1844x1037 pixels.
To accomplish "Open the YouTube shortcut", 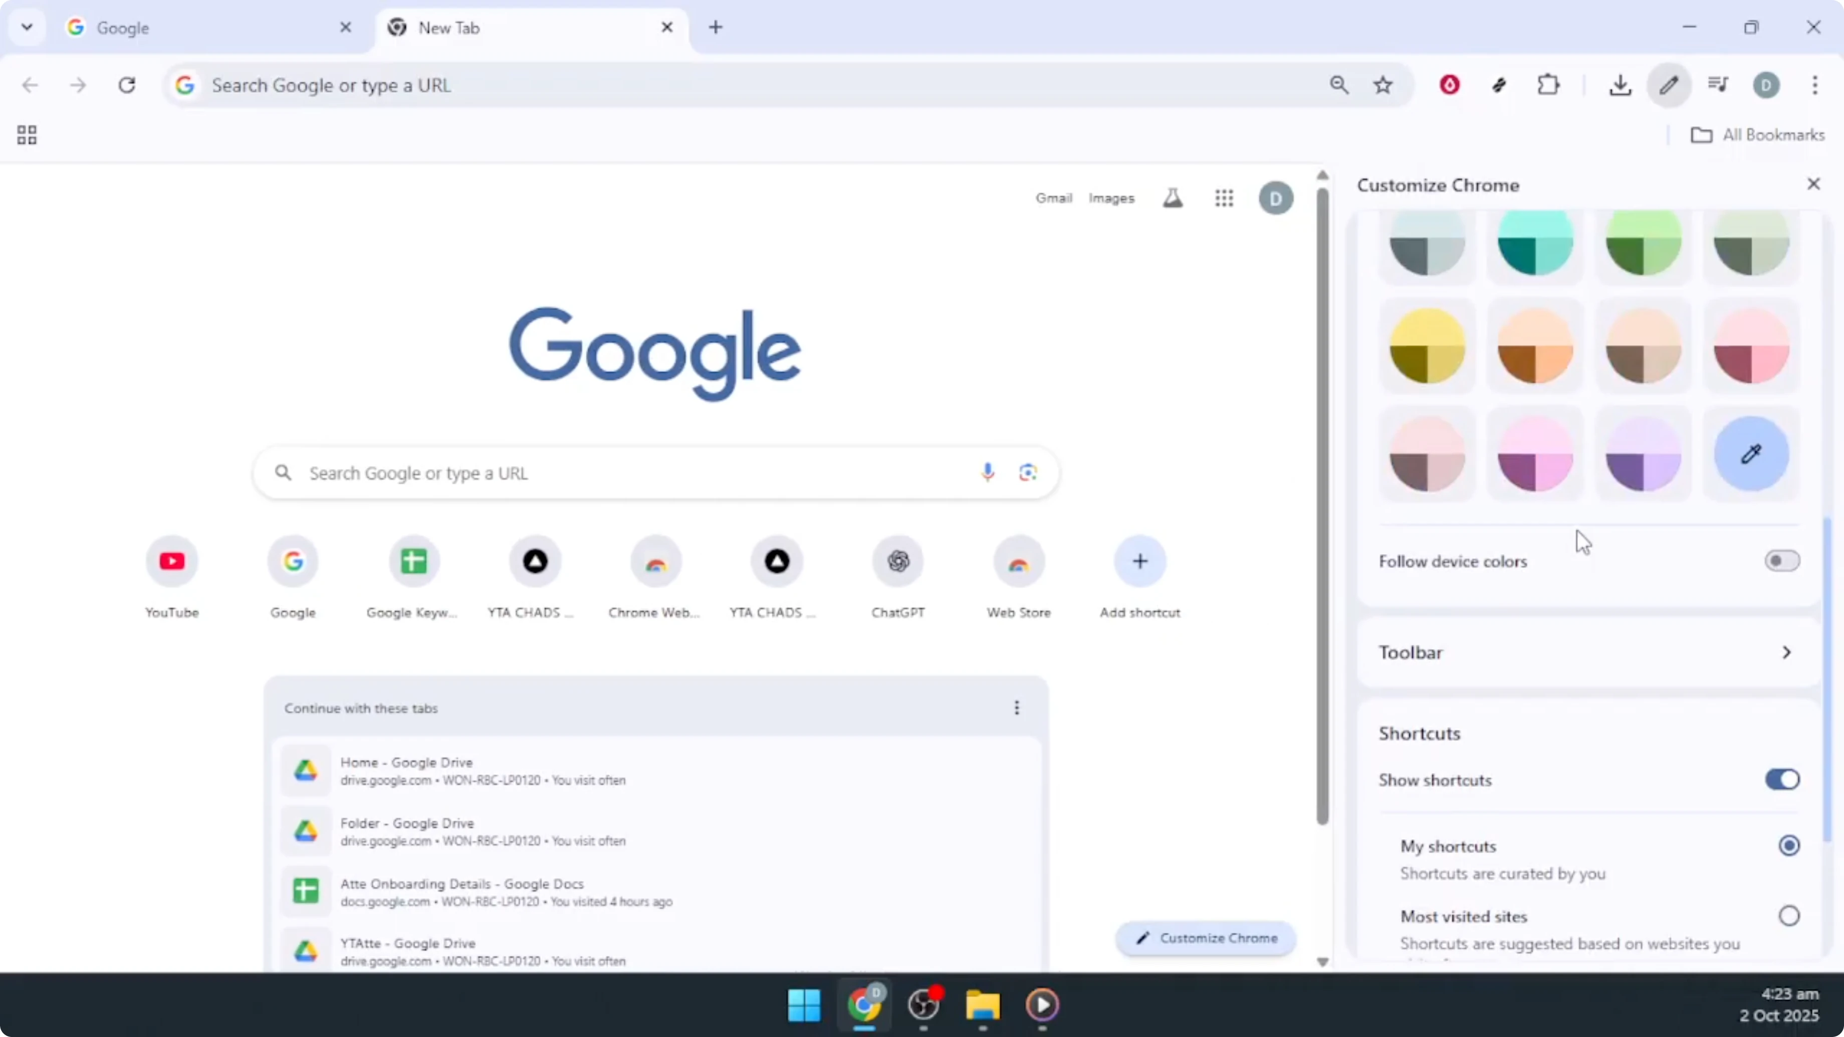I will (x=172, y=562).
